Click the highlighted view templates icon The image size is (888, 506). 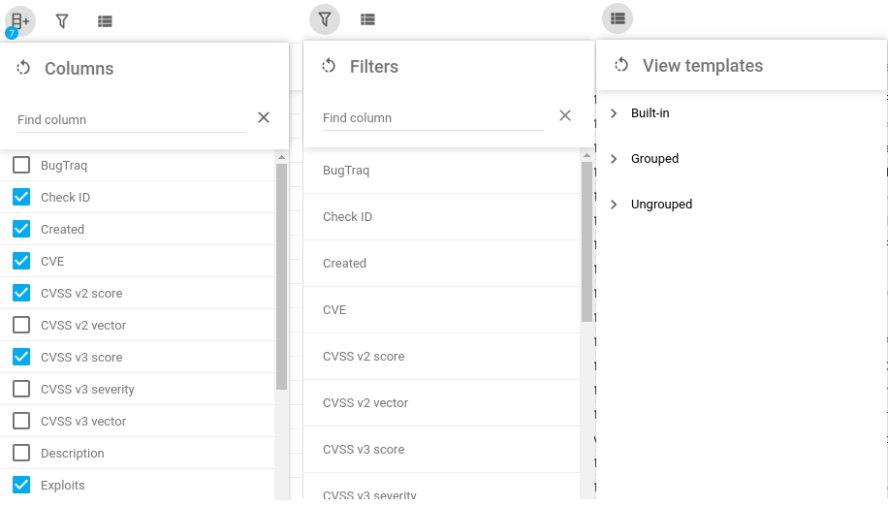point(618,17)
